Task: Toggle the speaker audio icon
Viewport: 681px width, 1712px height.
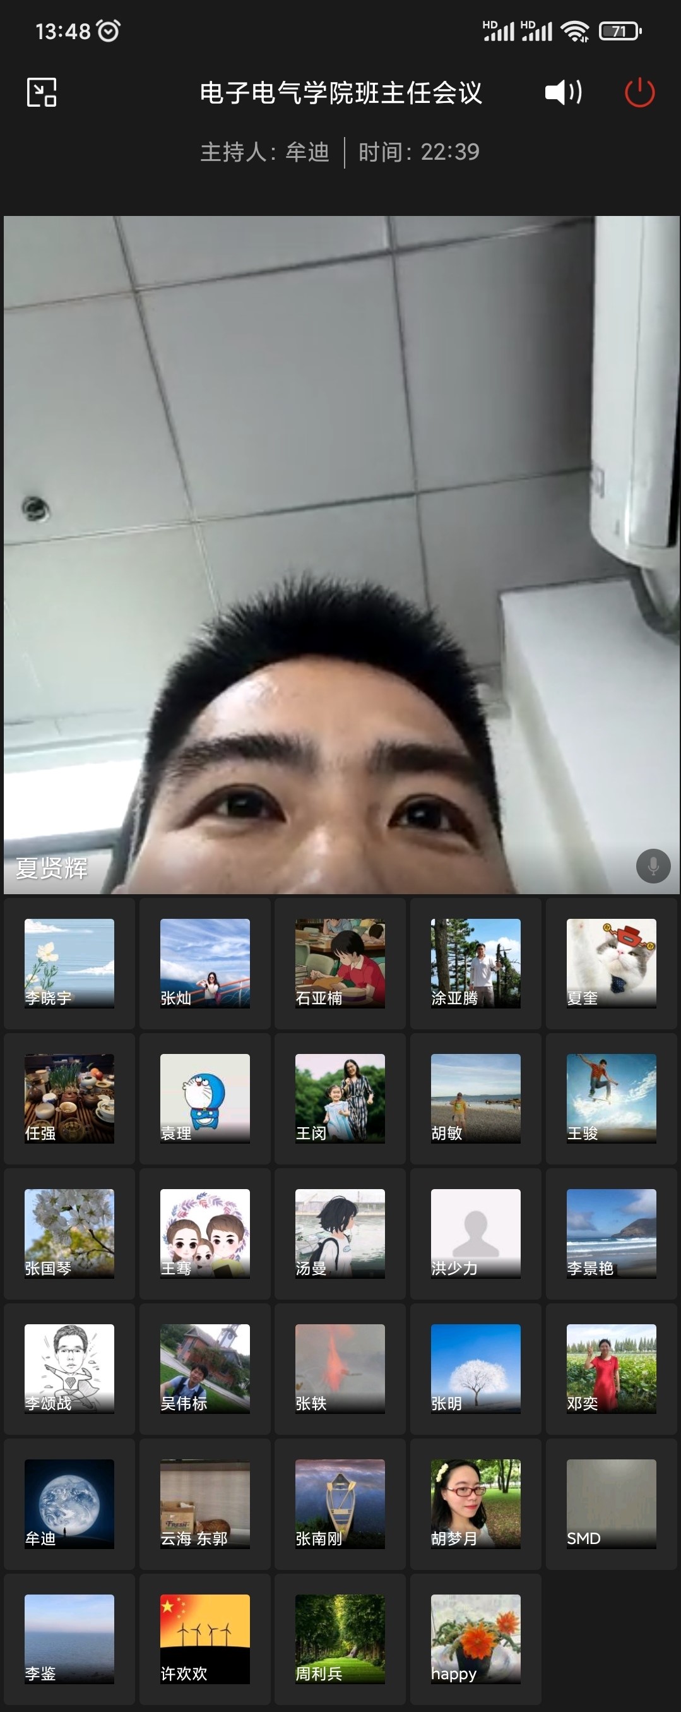Action: (563, 92)
